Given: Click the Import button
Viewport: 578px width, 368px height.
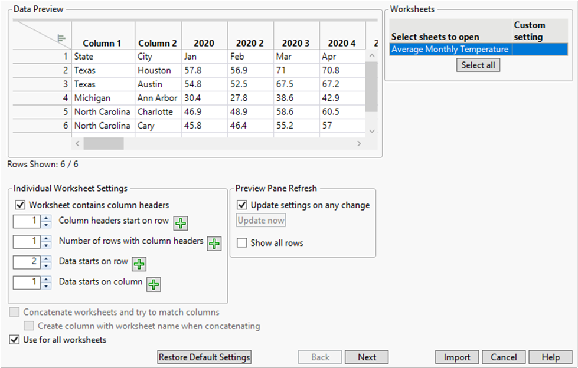Looking at the screenshot, I should coord(457,357).
